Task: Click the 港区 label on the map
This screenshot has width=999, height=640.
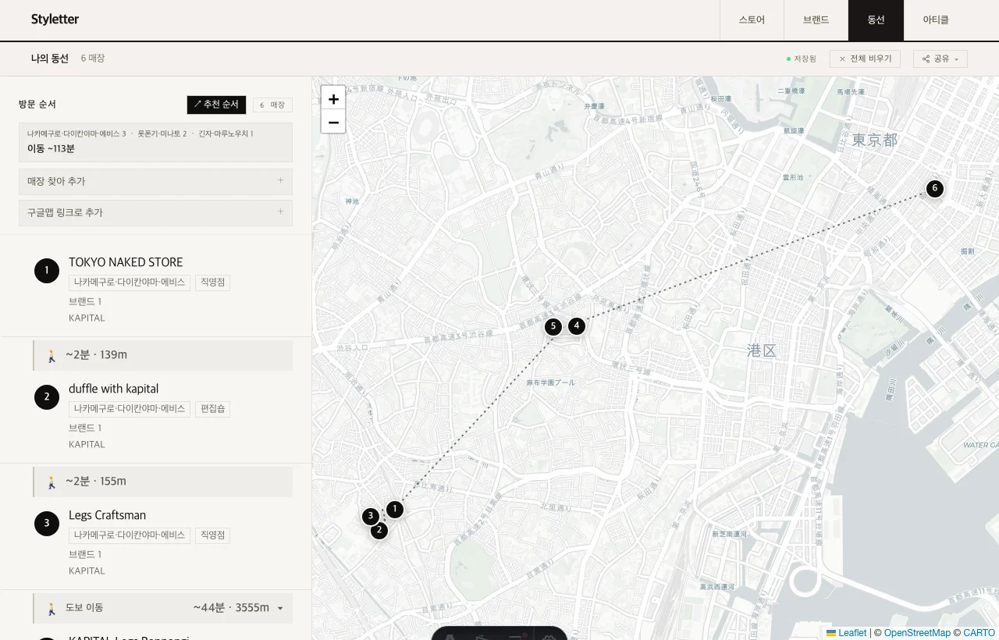Action: click(x=762, y=350)
